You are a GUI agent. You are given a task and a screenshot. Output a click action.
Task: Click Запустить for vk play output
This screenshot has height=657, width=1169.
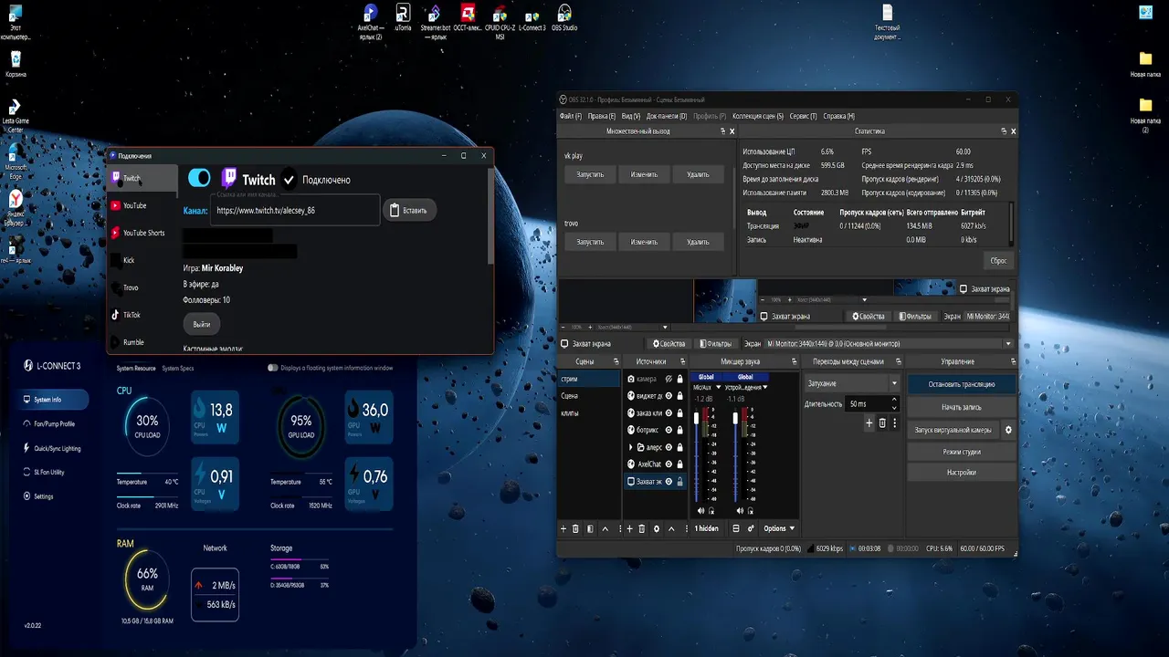tap(590, 174)
